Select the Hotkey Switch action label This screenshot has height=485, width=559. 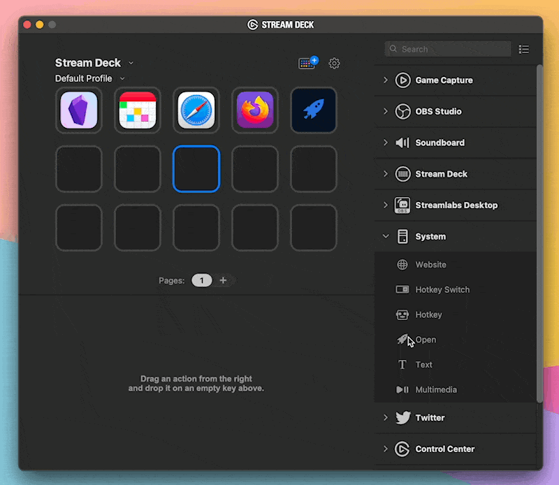coord(442,289)
